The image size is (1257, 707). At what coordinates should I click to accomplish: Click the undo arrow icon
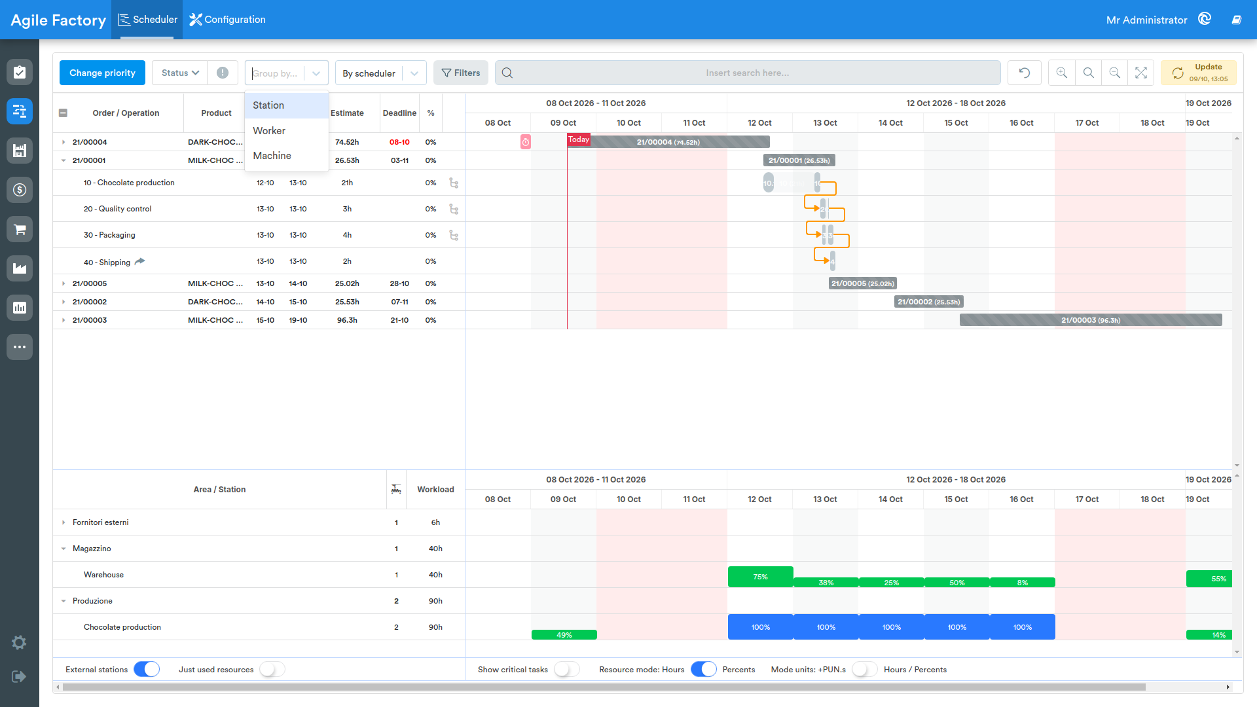pos(1025,73)
